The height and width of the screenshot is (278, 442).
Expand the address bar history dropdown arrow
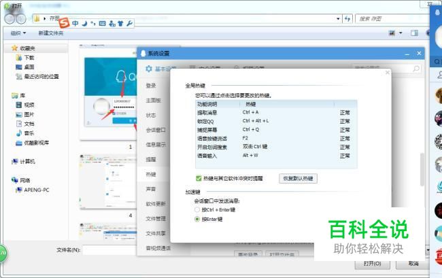pyautogui.click(x=338, y=19)
